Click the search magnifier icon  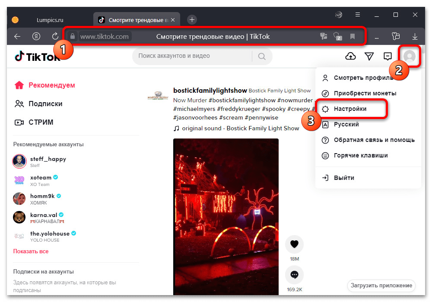[262, 56]
